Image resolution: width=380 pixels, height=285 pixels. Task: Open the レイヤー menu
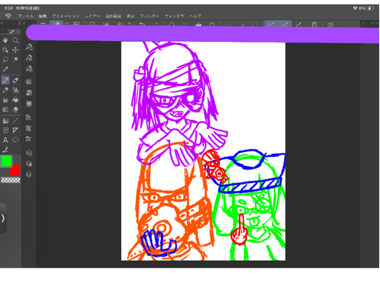[x=93, y=16]
